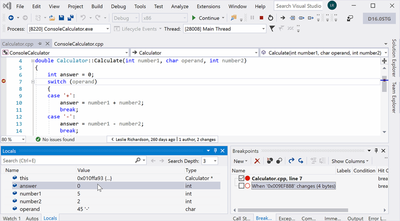Viewport: 400px width, 221px height.
Task: Open the Show Columns dropdown
Action: [x=350, y=161]
